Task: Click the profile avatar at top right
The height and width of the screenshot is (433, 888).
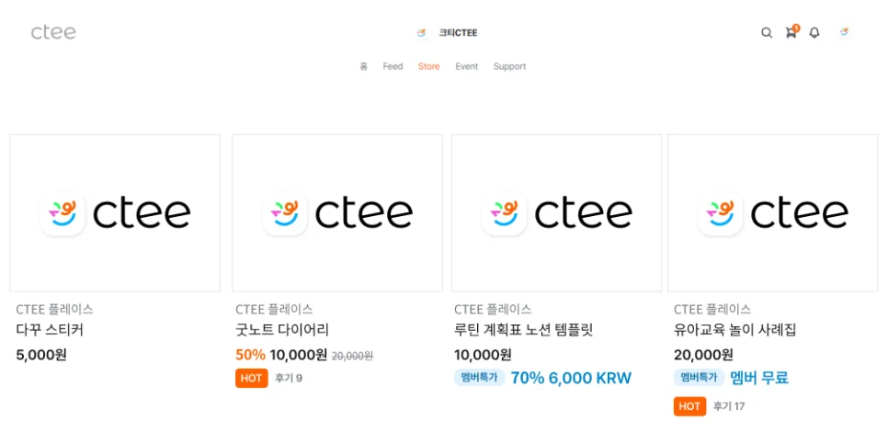Action: [x=844, y=32]
